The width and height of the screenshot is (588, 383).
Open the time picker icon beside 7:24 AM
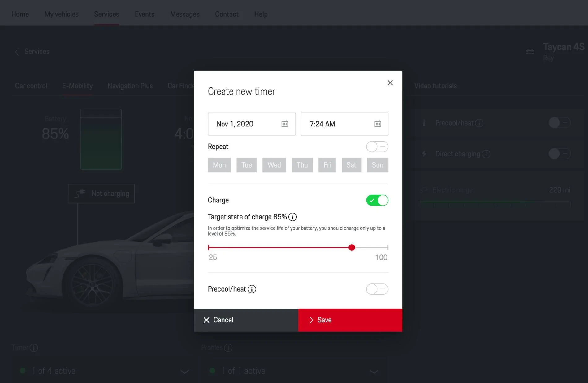click(x=378, y=124)
